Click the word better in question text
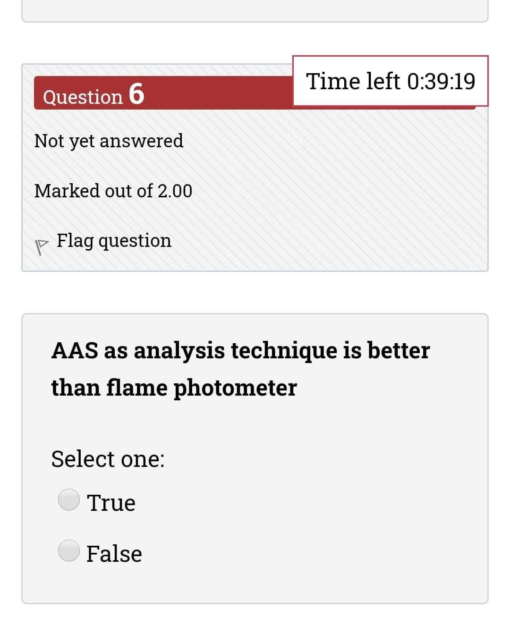This screenshot has width=510, height=626. 399,350
